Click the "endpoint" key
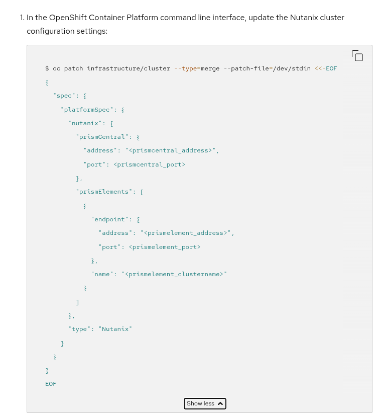 pos(111,219)
